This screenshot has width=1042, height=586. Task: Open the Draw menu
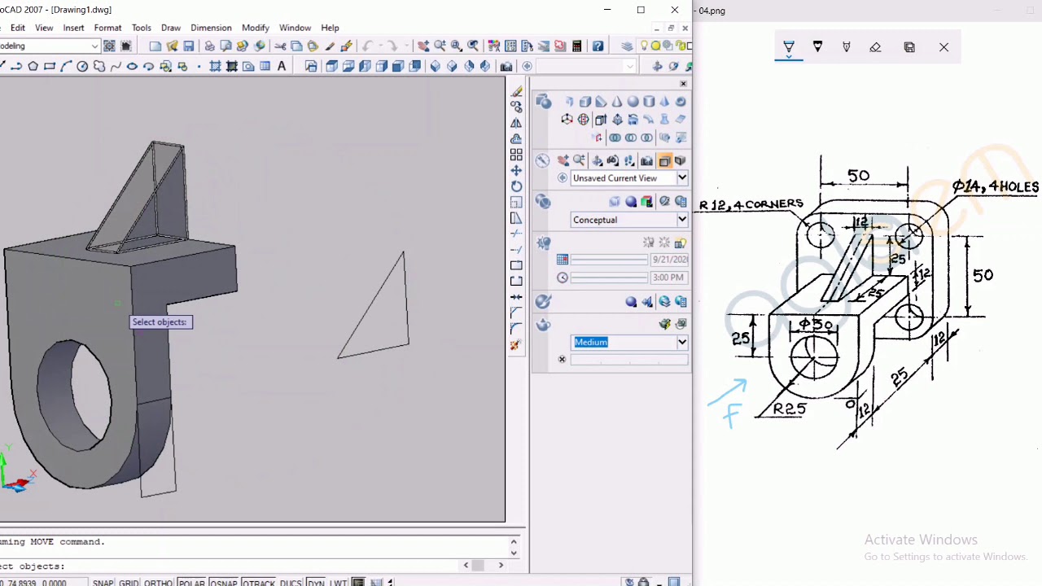[171, 28]
